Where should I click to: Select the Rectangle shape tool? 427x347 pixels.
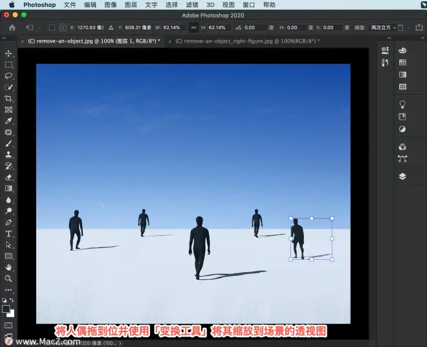[8, 256]
